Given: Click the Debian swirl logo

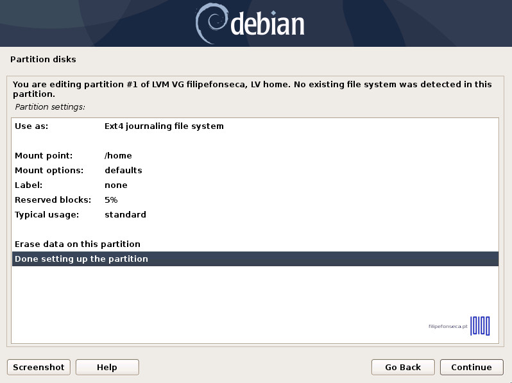Looking at the screenshot, I should 210,22.
